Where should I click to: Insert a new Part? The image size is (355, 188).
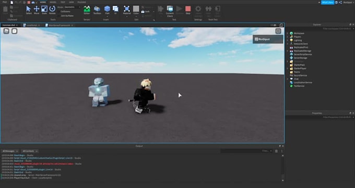pyautogui.click(x=108, y=10)
